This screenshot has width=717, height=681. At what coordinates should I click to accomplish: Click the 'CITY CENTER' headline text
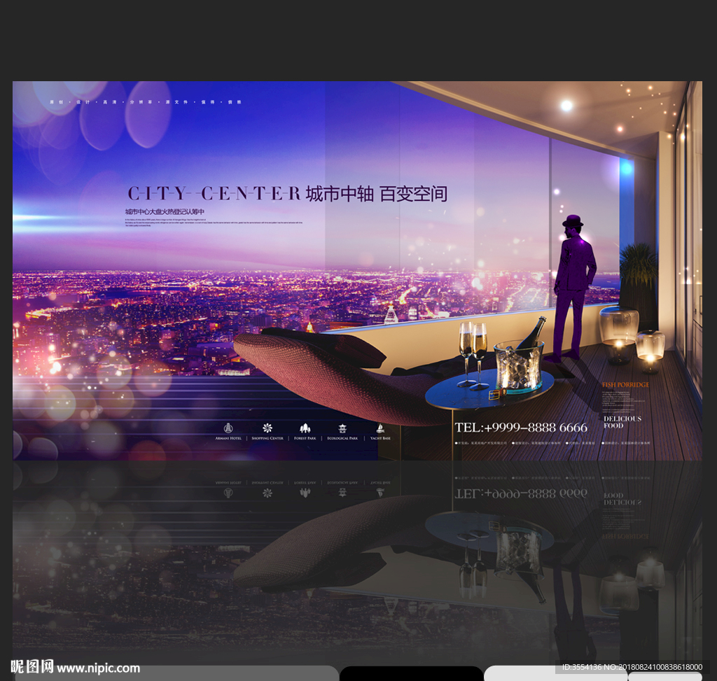pyautogui.click(x=214, y=194)
